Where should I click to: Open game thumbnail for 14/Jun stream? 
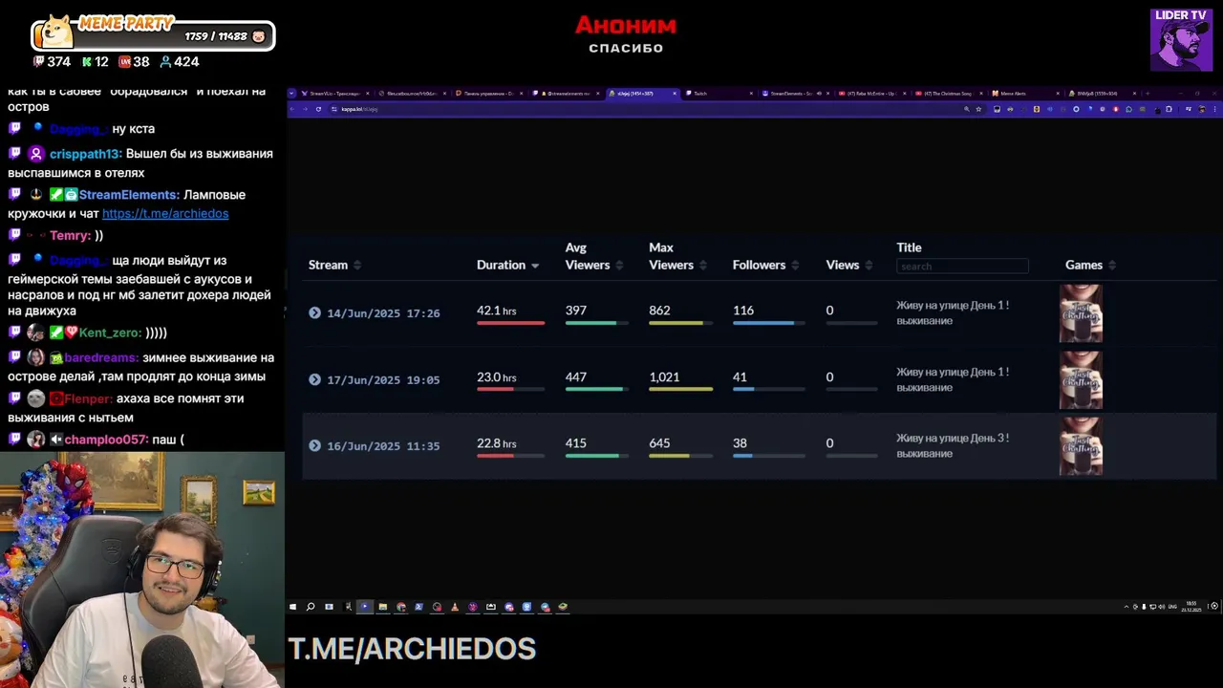1081,313
